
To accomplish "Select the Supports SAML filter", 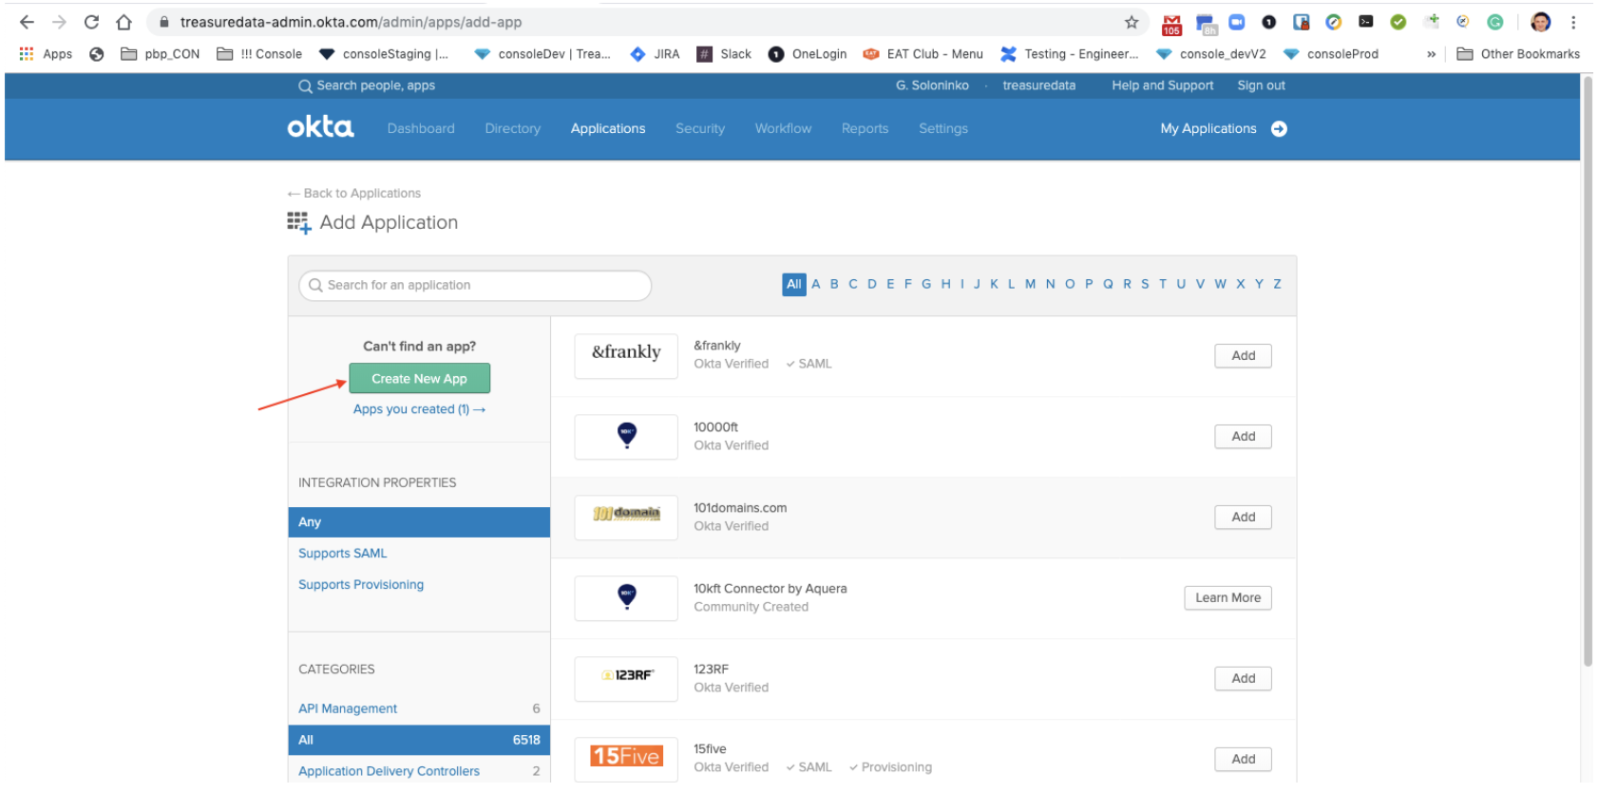I will 343,554.
